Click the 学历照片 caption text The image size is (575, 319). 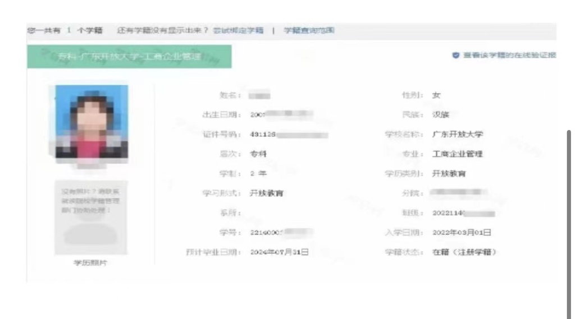pyautogui.click(x=90, y=263)
